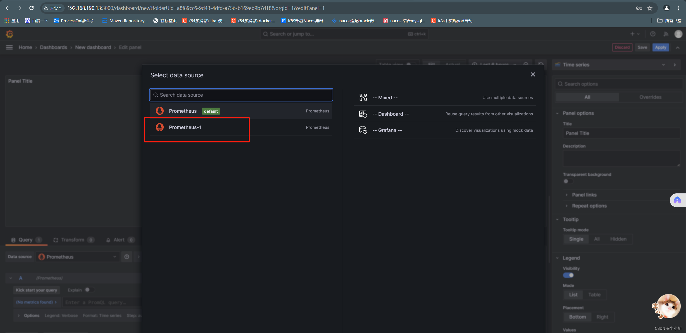Open the hamburger navigation menu
The image size is (686, 333).
(x=9, y=47)
